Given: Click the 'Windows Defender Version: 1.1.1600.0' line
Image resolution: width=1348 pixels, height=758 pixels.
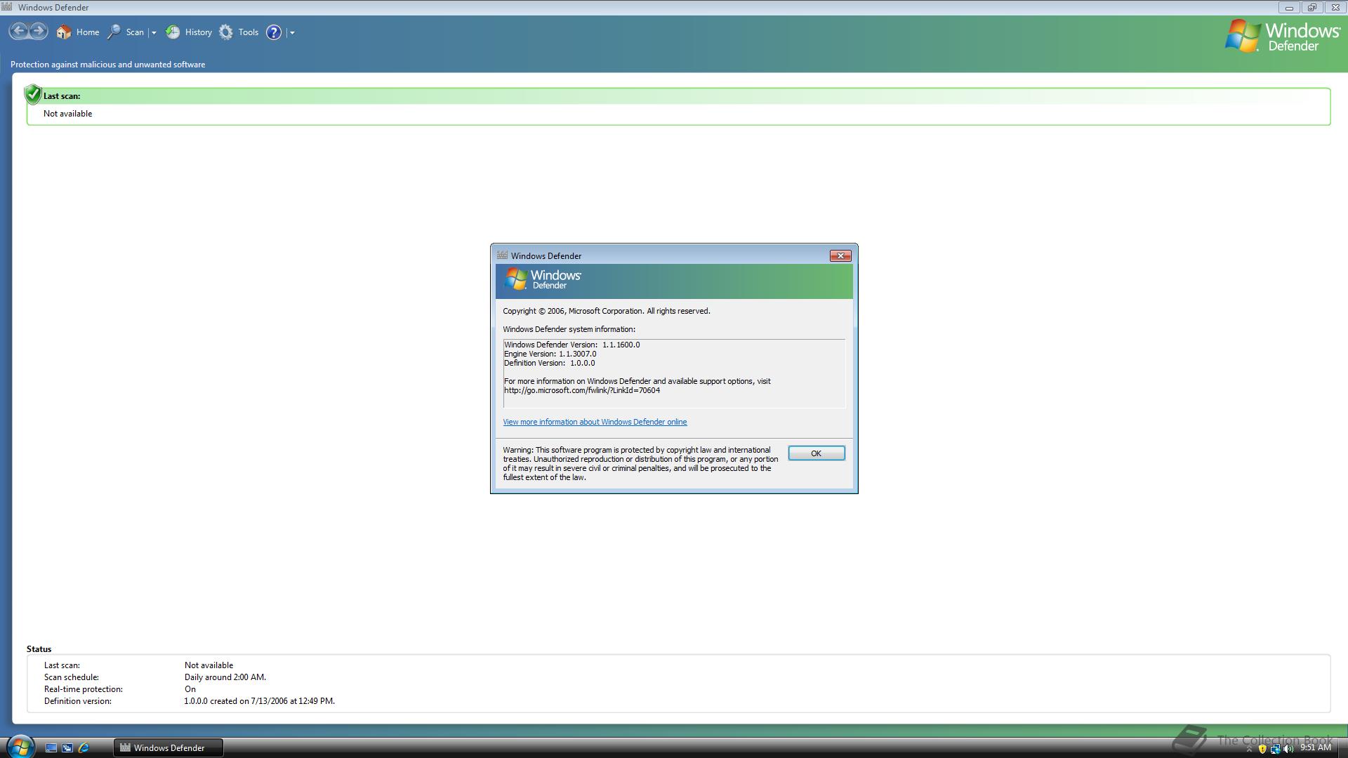Looking at the screenshot, I should pos(571,345).
